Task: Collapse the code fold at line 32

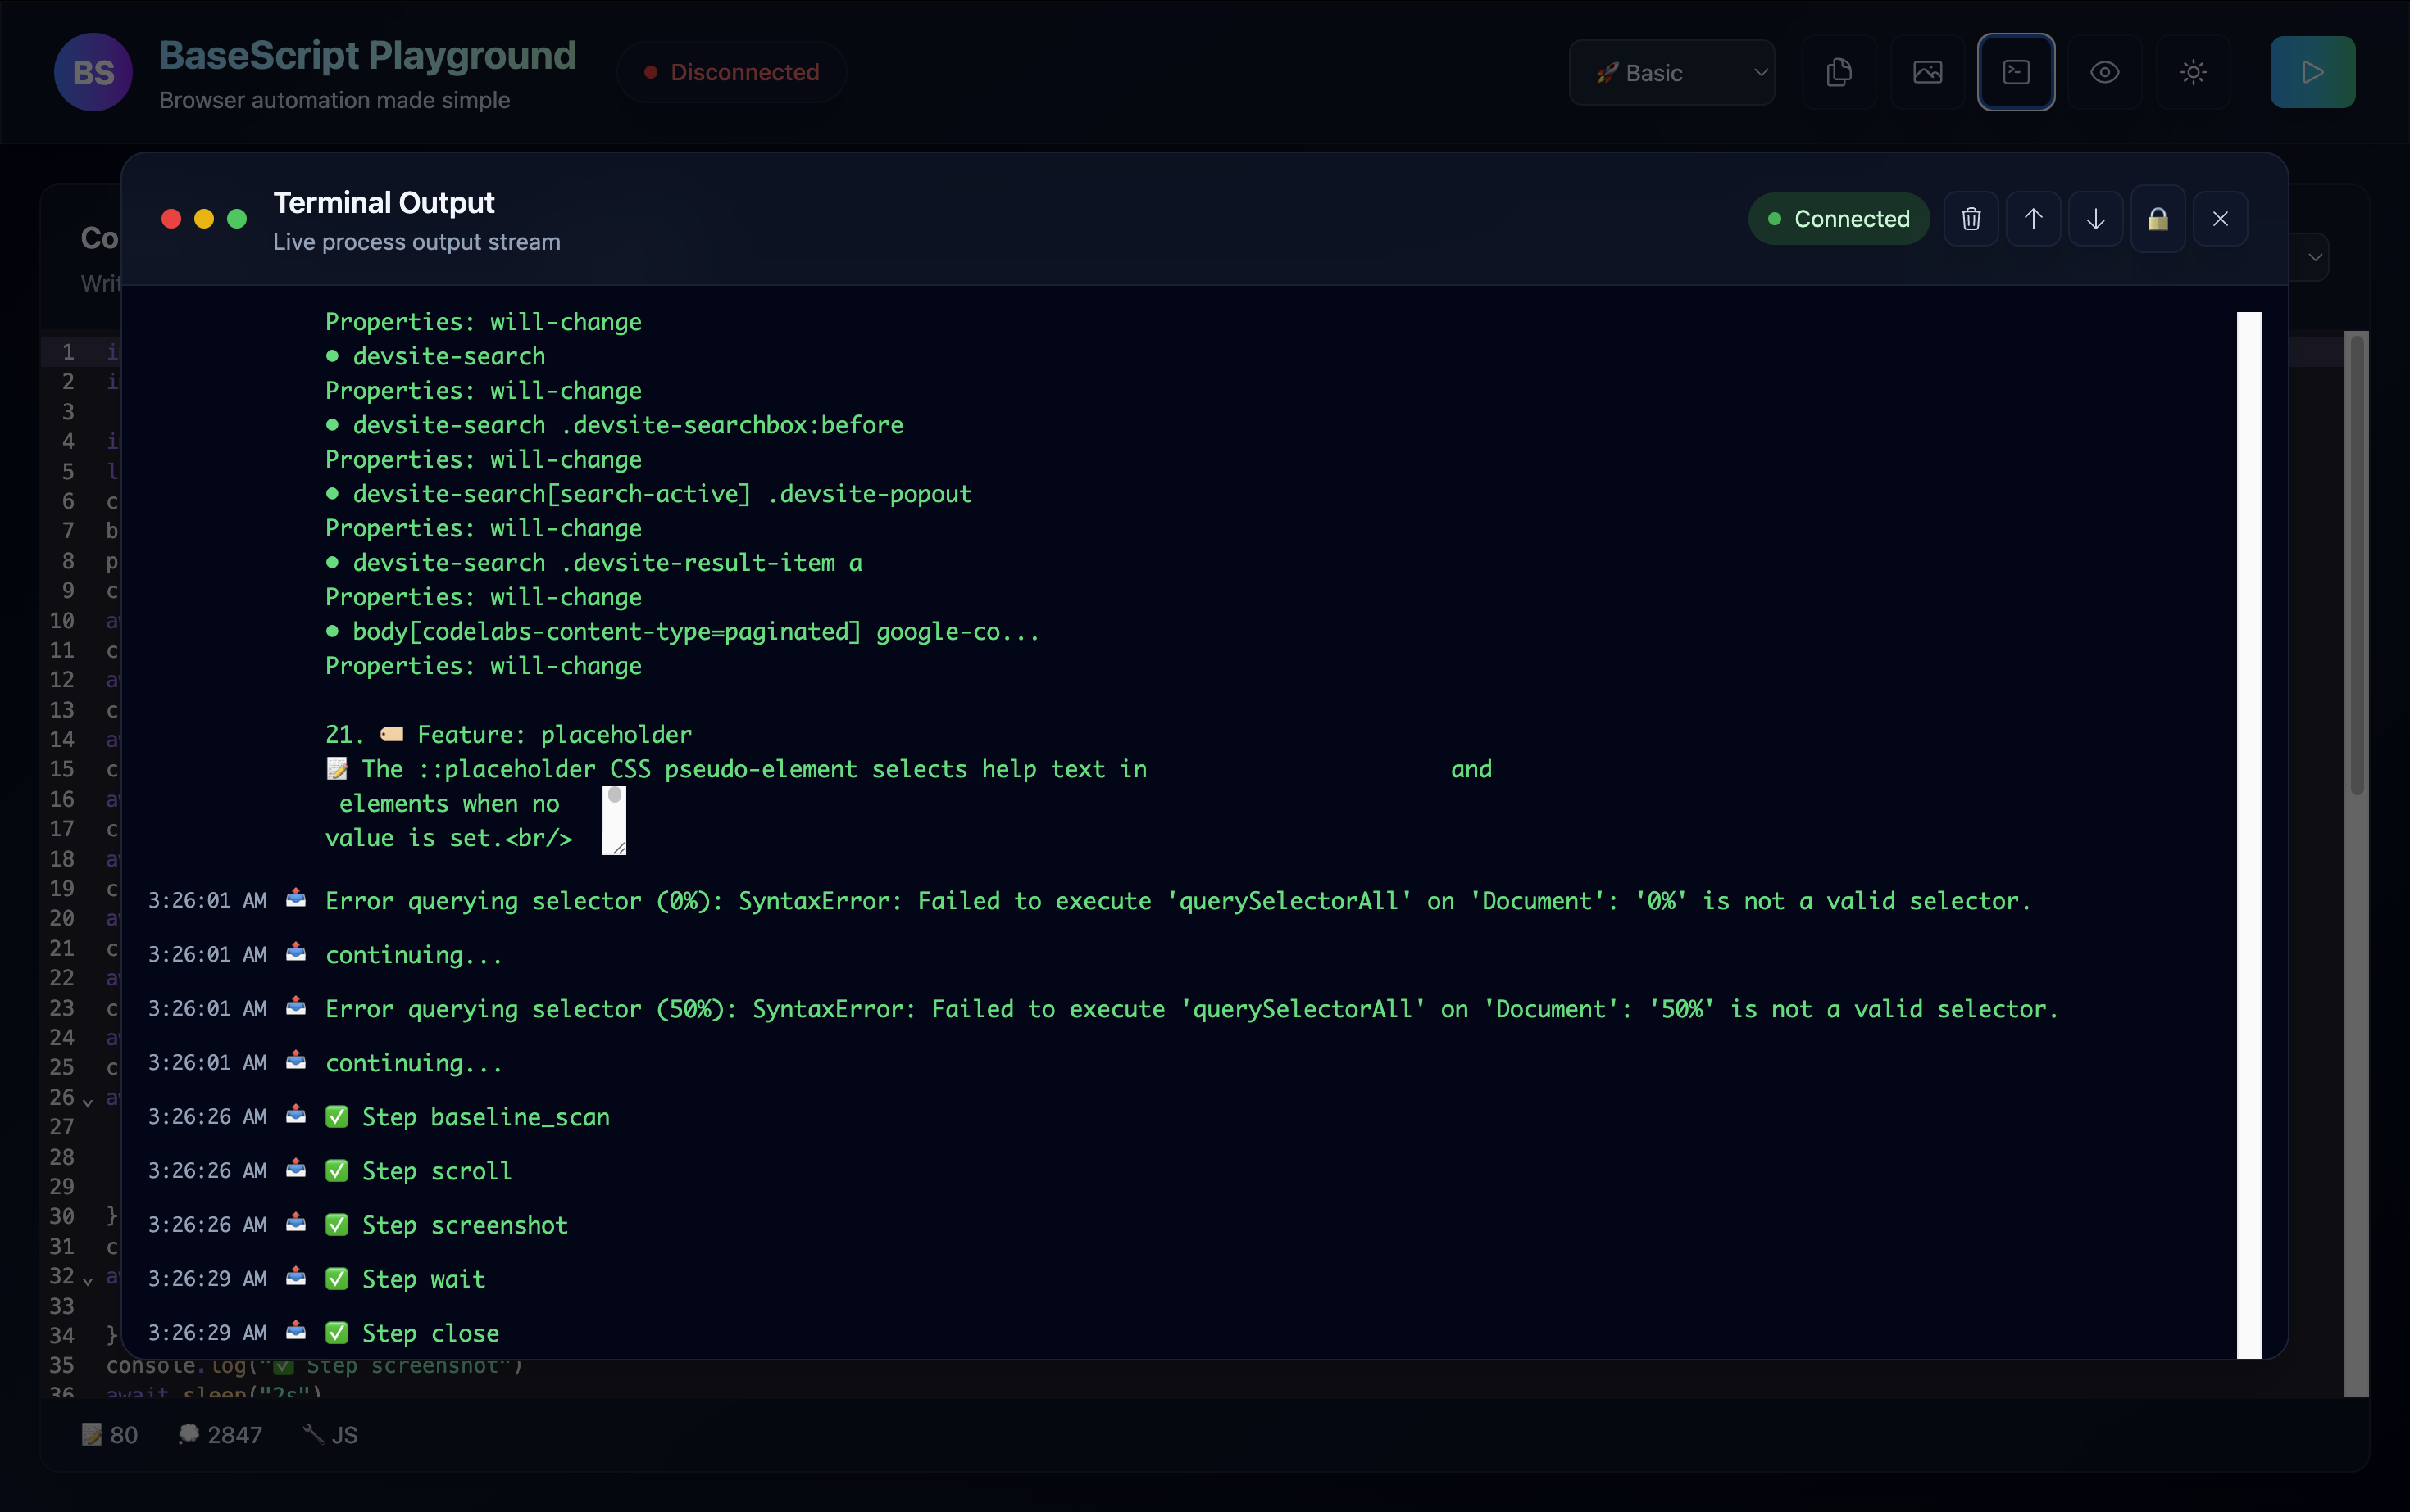Action: 88,1280
